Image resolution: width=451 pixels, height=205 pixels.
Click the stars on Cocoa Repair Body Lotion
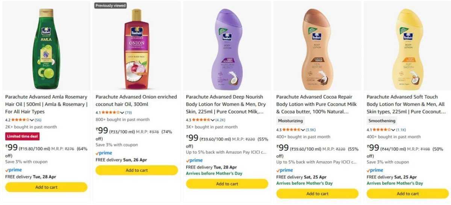pyautogui.click(x=291, y=130)
